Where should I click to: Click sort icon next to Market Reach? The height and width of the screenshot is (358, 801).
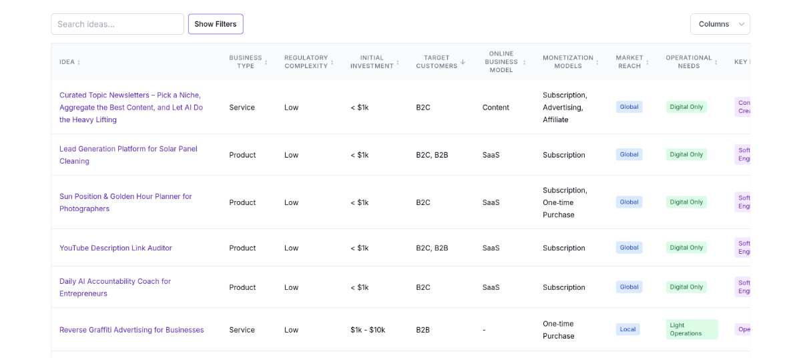click(x=647, y=62)
